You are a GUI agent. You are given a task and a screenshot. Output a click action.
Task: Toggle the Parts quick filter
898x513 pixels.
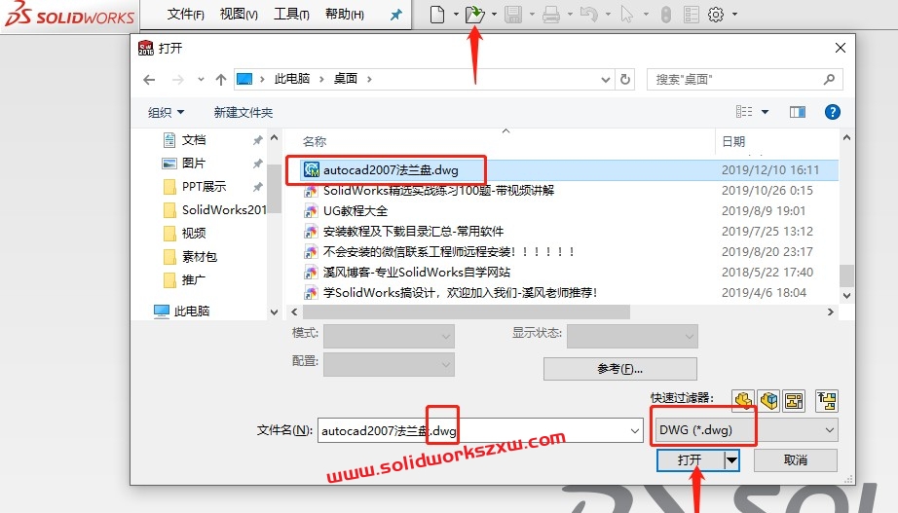(x=743, y=401)
